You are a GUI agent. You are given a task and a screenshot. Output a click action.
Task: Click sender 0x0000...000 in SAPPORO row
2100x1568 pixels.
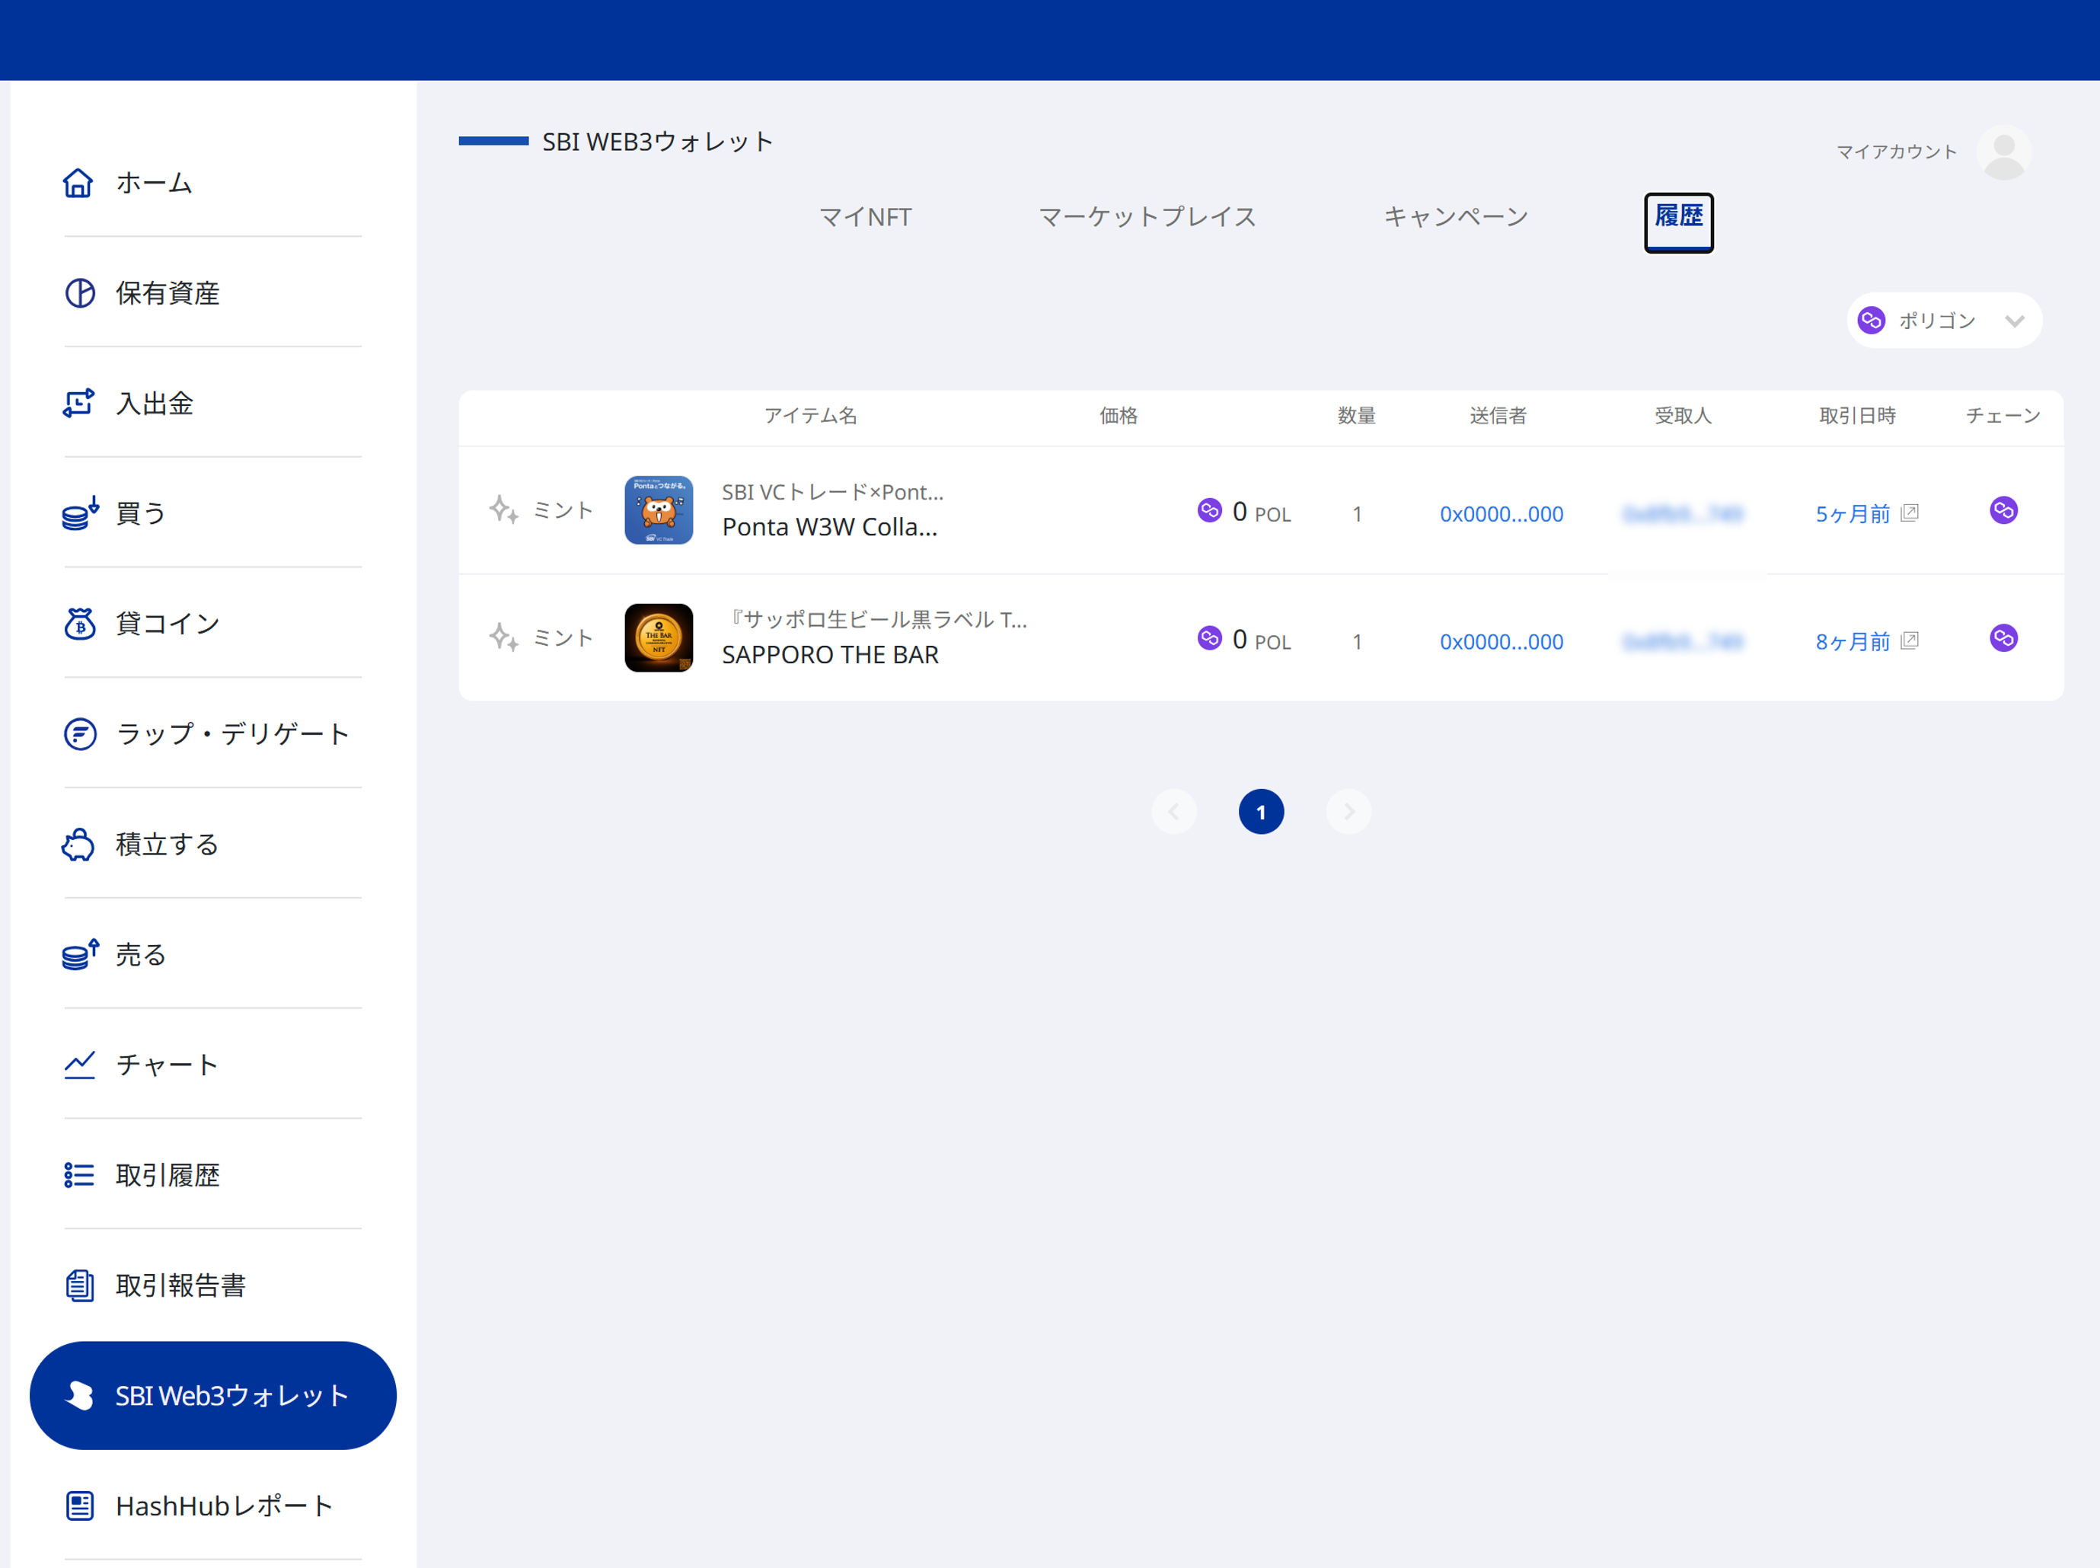(x=1502, y=642)
